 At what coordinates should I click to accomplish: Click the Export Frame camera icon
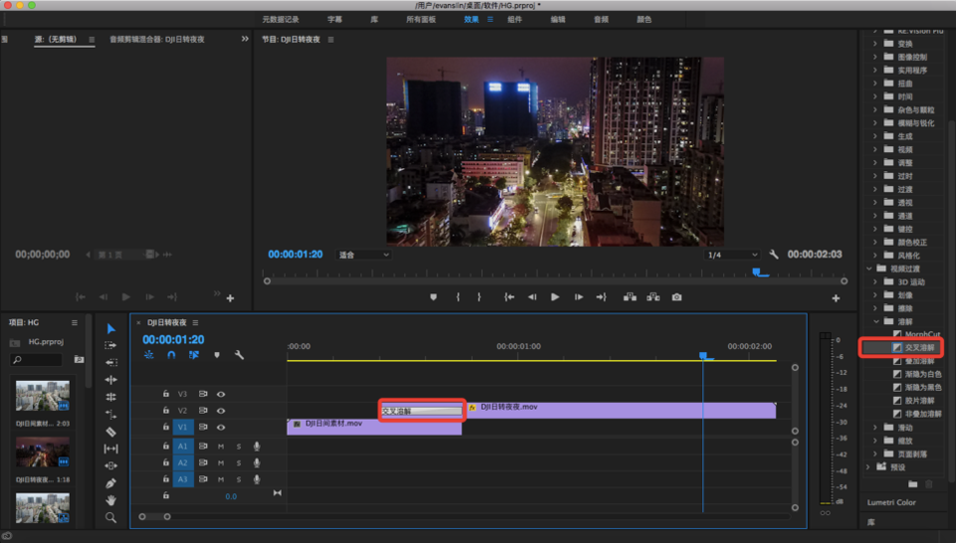pyautogui.click(x=677, y=297)
